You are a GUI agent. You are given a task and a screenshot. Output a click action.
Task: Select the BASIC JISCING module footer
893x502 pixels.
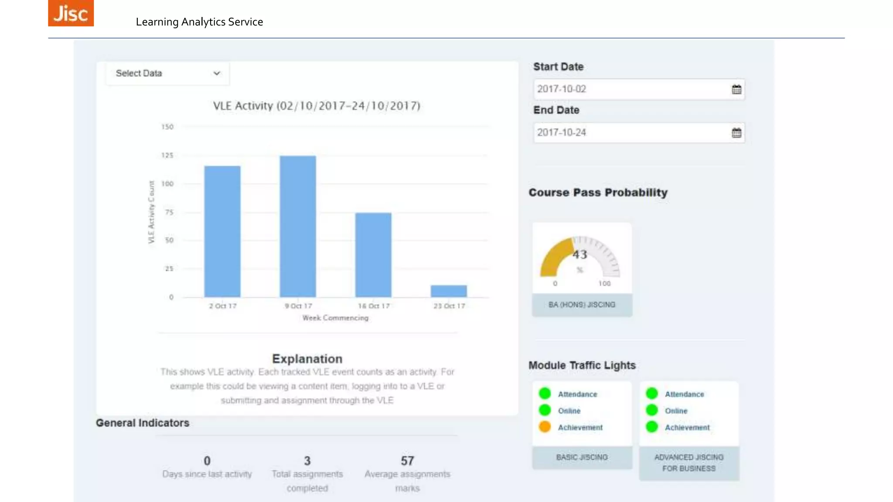(x=582, y=457)
